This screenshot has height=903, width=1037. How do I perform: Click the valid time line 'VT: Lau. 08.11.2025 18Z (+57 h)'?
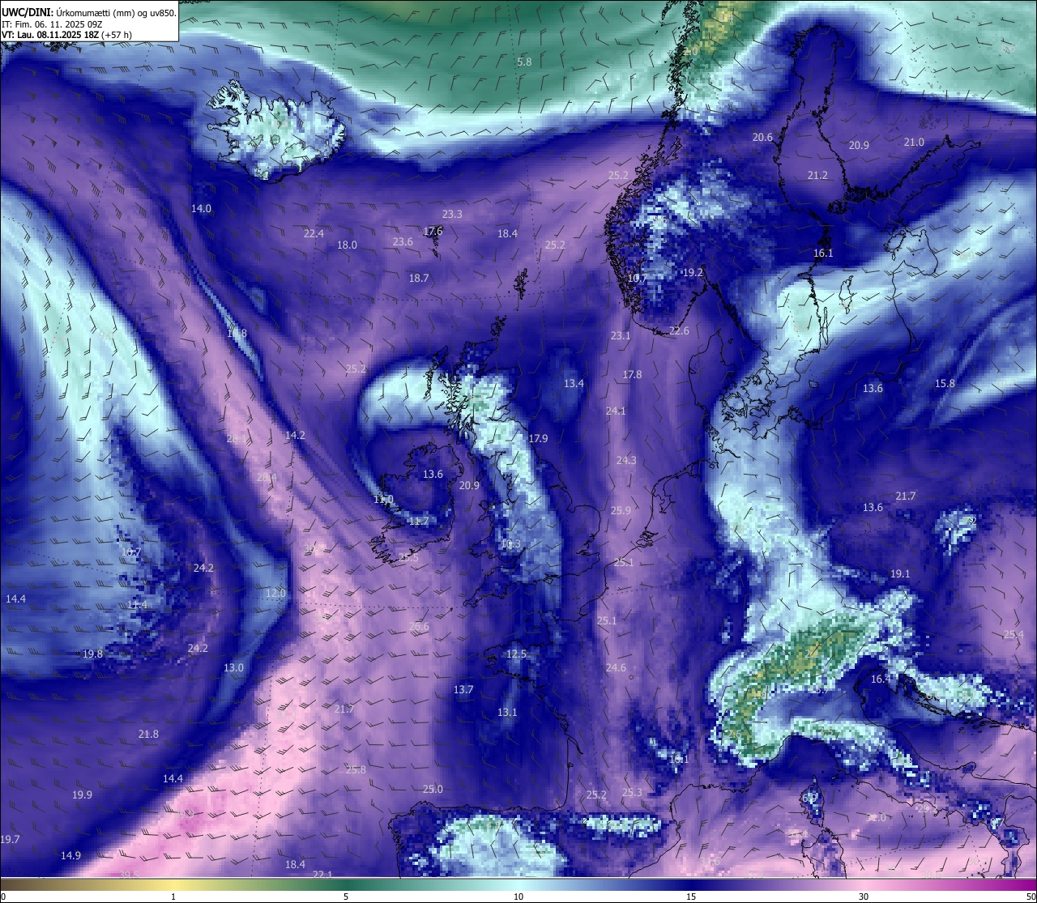(x=66, y=35)
